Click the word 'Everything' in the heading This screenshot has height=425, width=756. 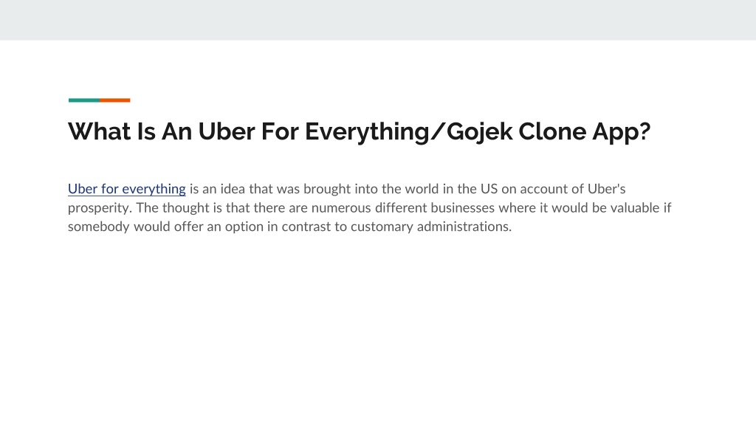(367, 131)
